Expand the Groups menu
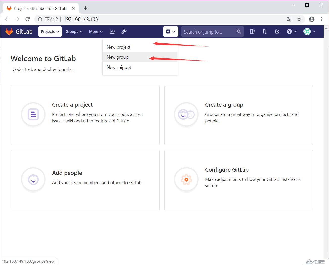This screenshot has height=265, width=329. 74,31
